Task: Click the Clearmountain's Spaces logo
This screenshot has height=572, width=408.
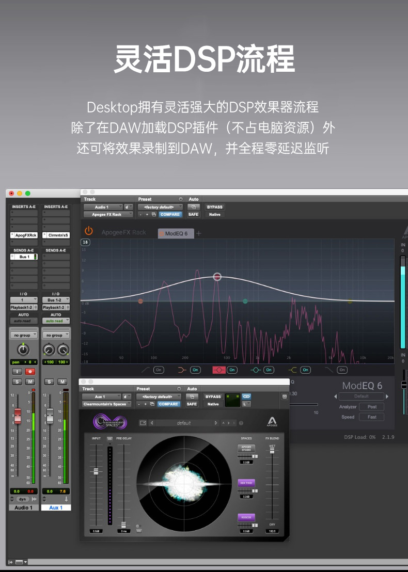Action: [110, 422]
